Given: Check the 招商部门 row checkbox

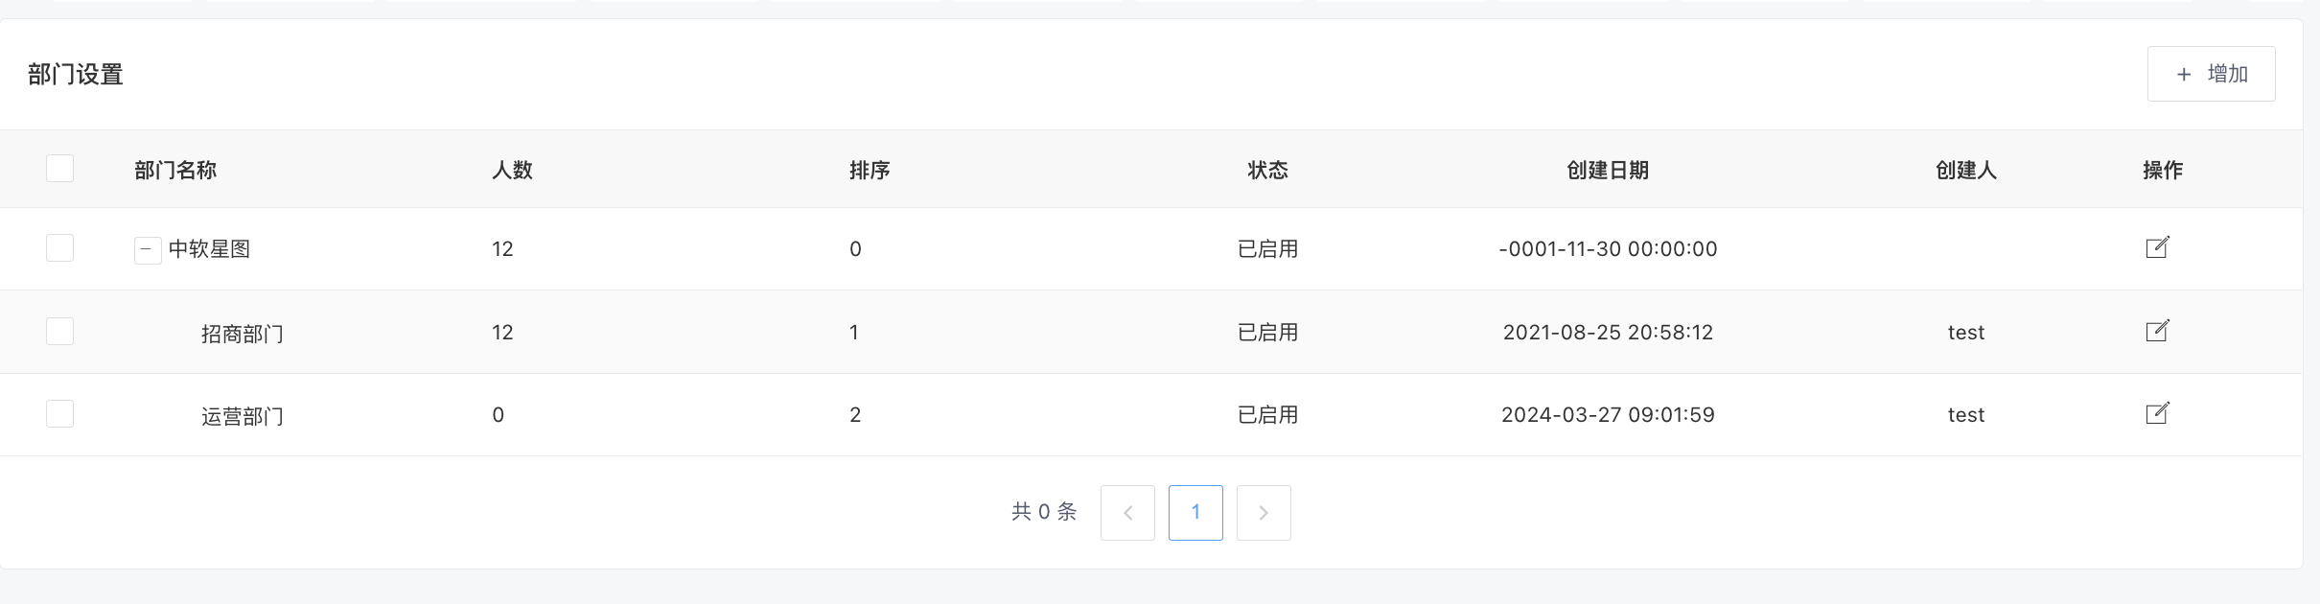Looking at the screenshot, I should [60, 332].
